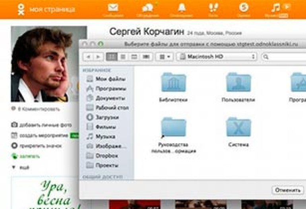Select Изображения in sidebar
The image size is (306, 209).
tap(107, 146)
